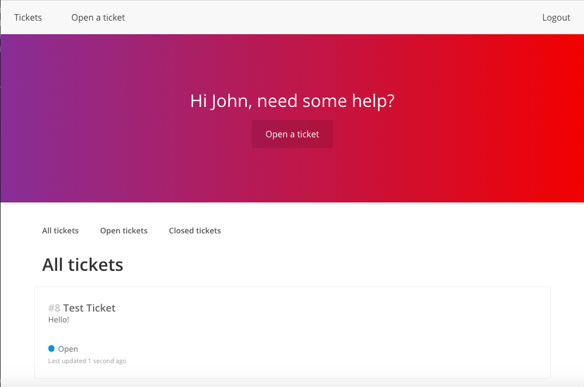Viewport: 584px width, 387px height.
Task: Select Open a ticket in top navigation
Action: tap(98, 17)
